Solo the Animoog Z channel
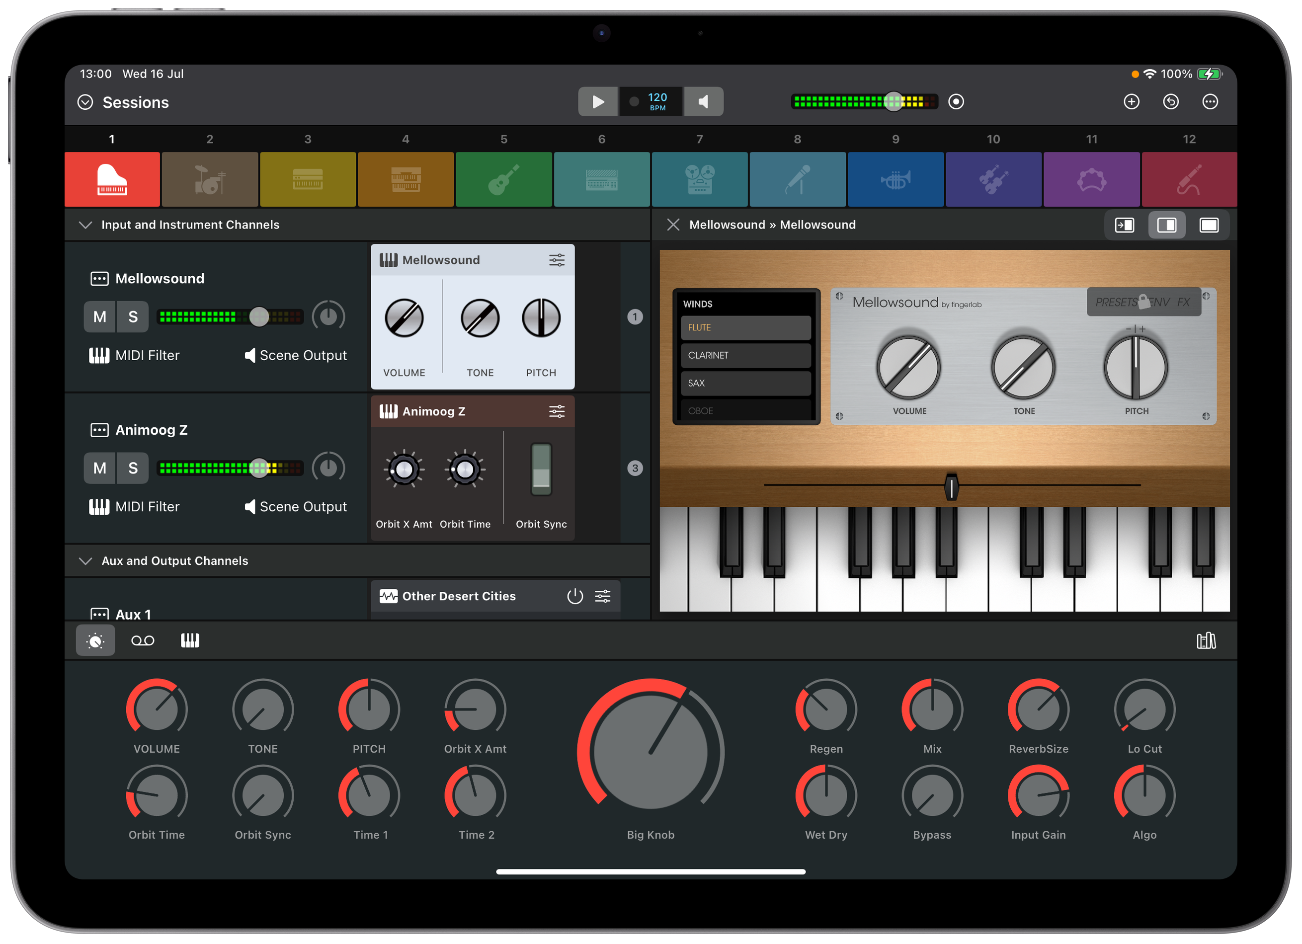Viewport: 1302px width, 944px height. (133, 468)
